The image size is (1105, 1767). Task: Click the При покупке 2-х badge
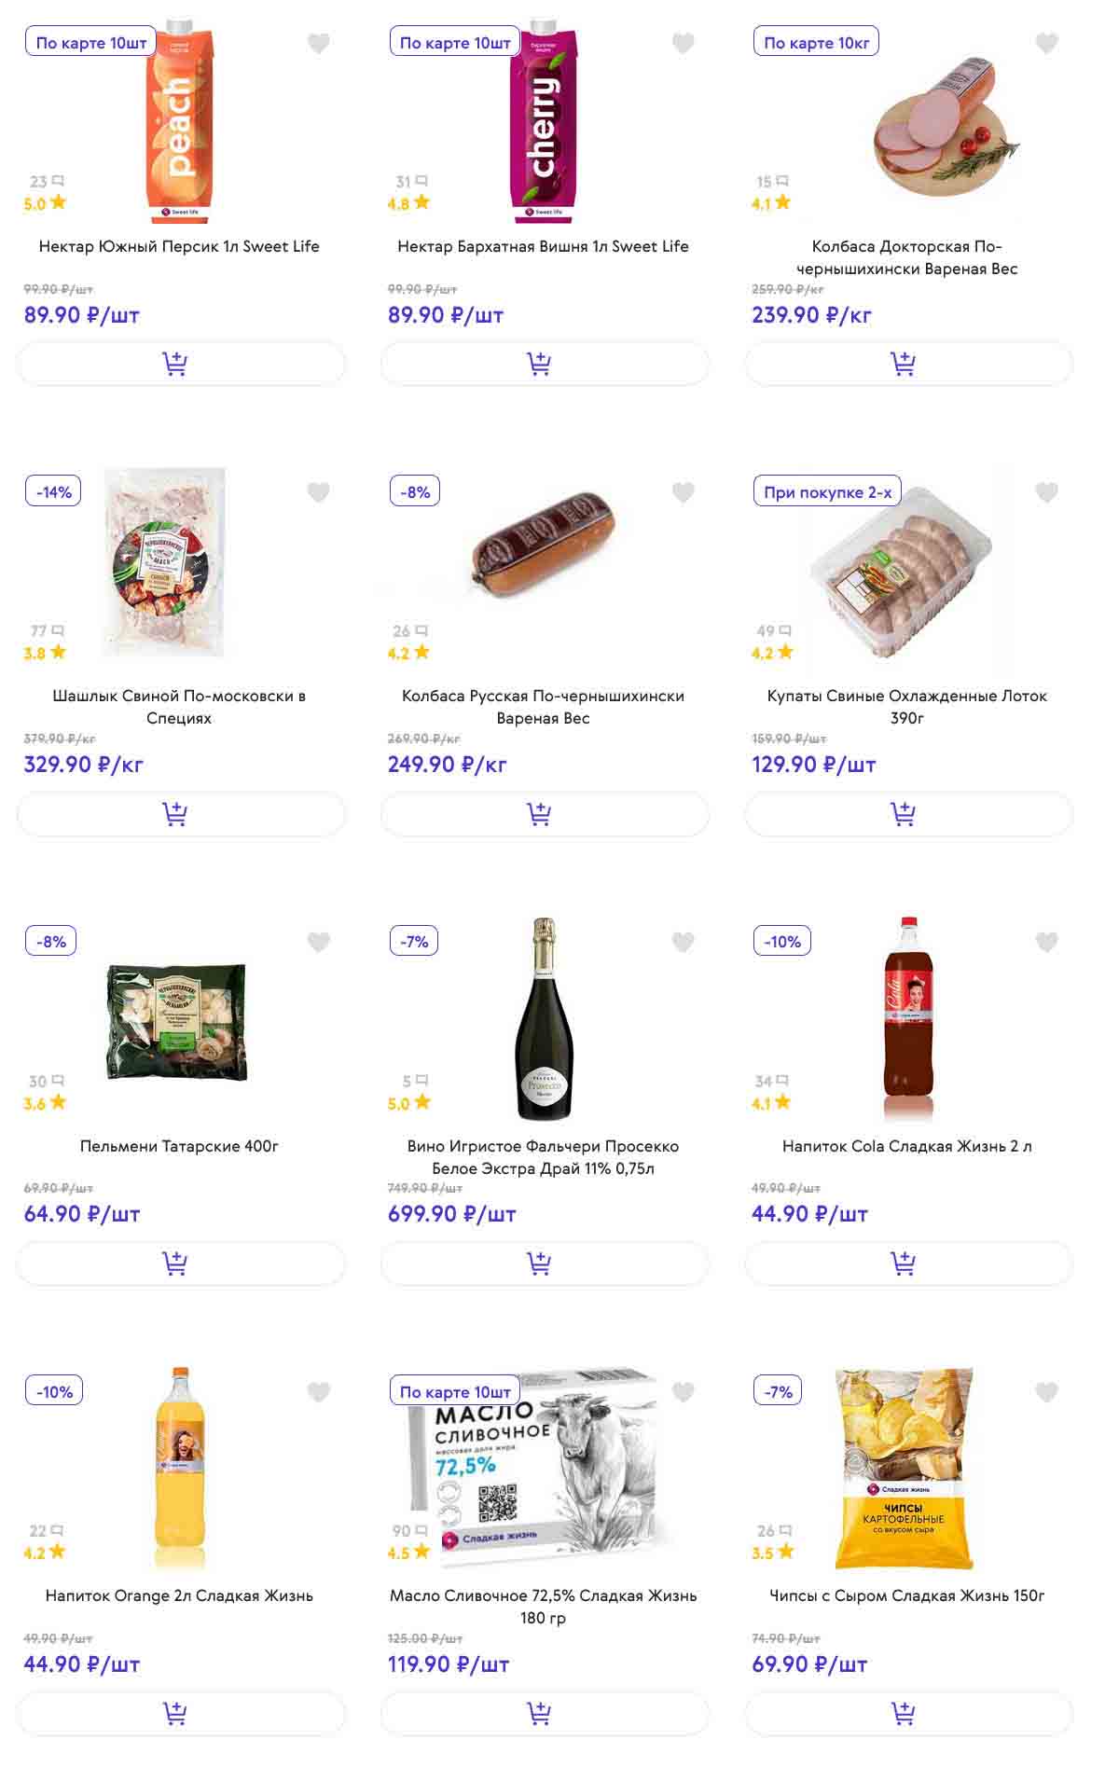point(827,492)
